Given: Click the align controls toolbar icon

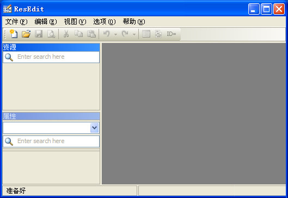Looking at the screenshot, I should tap(158, 34).
